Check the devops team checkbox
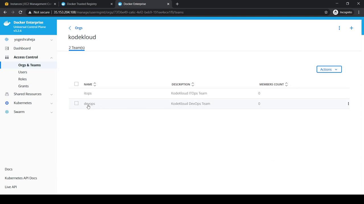The height and width of the screenshot is (204, 364). click(76, 103)
